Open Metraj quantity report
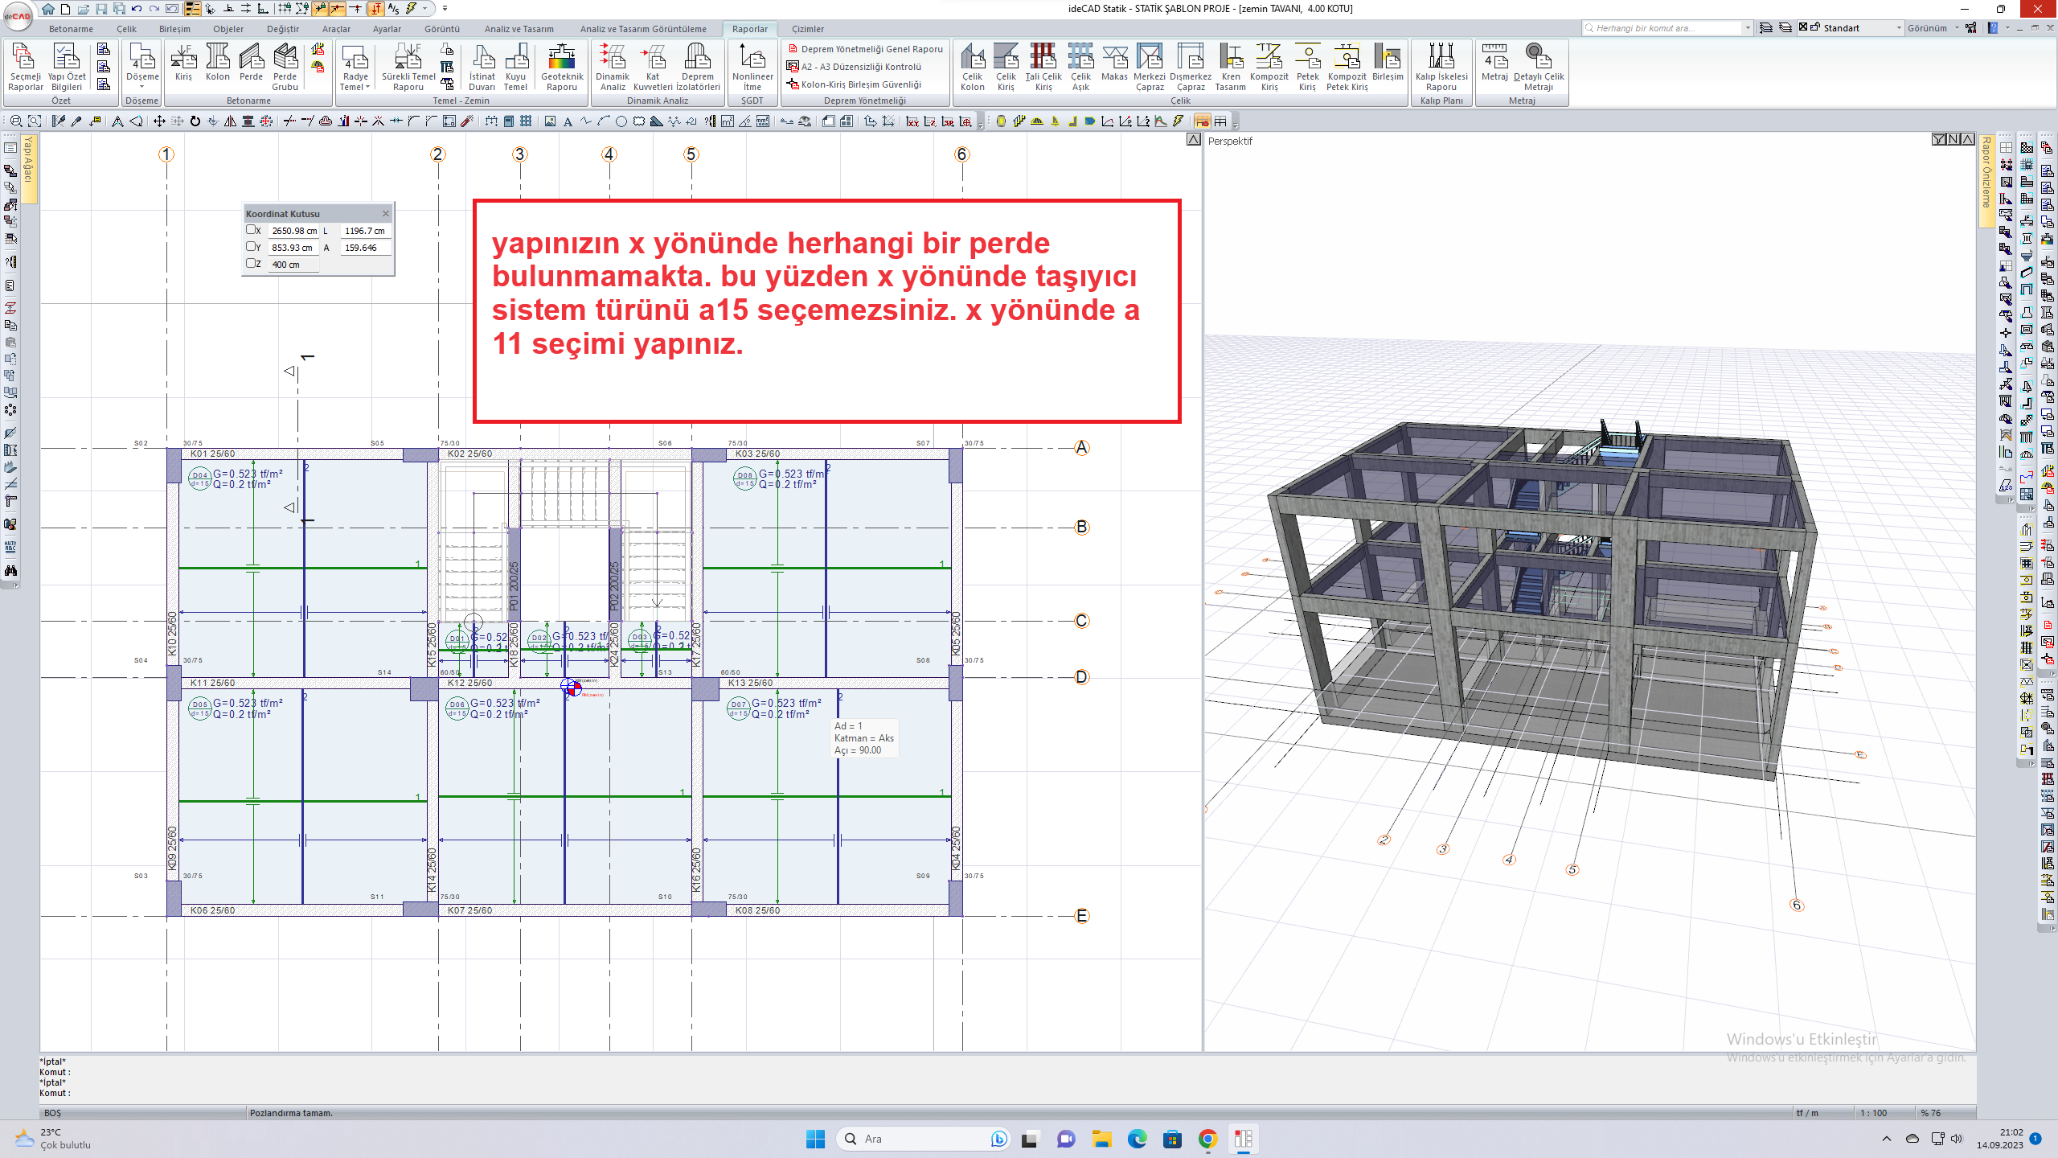The image size is (2058, 1158). [x=1494, y=62]
